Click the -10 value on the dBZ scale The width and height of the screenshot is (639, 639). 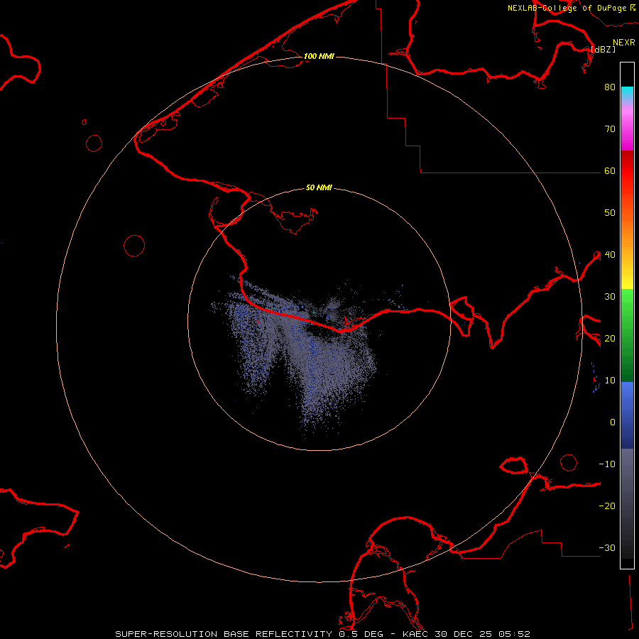point(607,464)
